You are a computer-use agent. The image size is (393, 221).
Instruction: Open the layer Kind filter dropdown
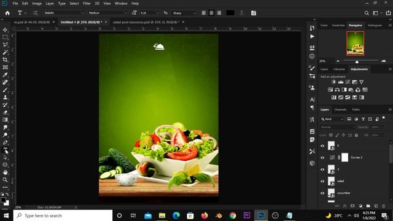coord(332,119)
